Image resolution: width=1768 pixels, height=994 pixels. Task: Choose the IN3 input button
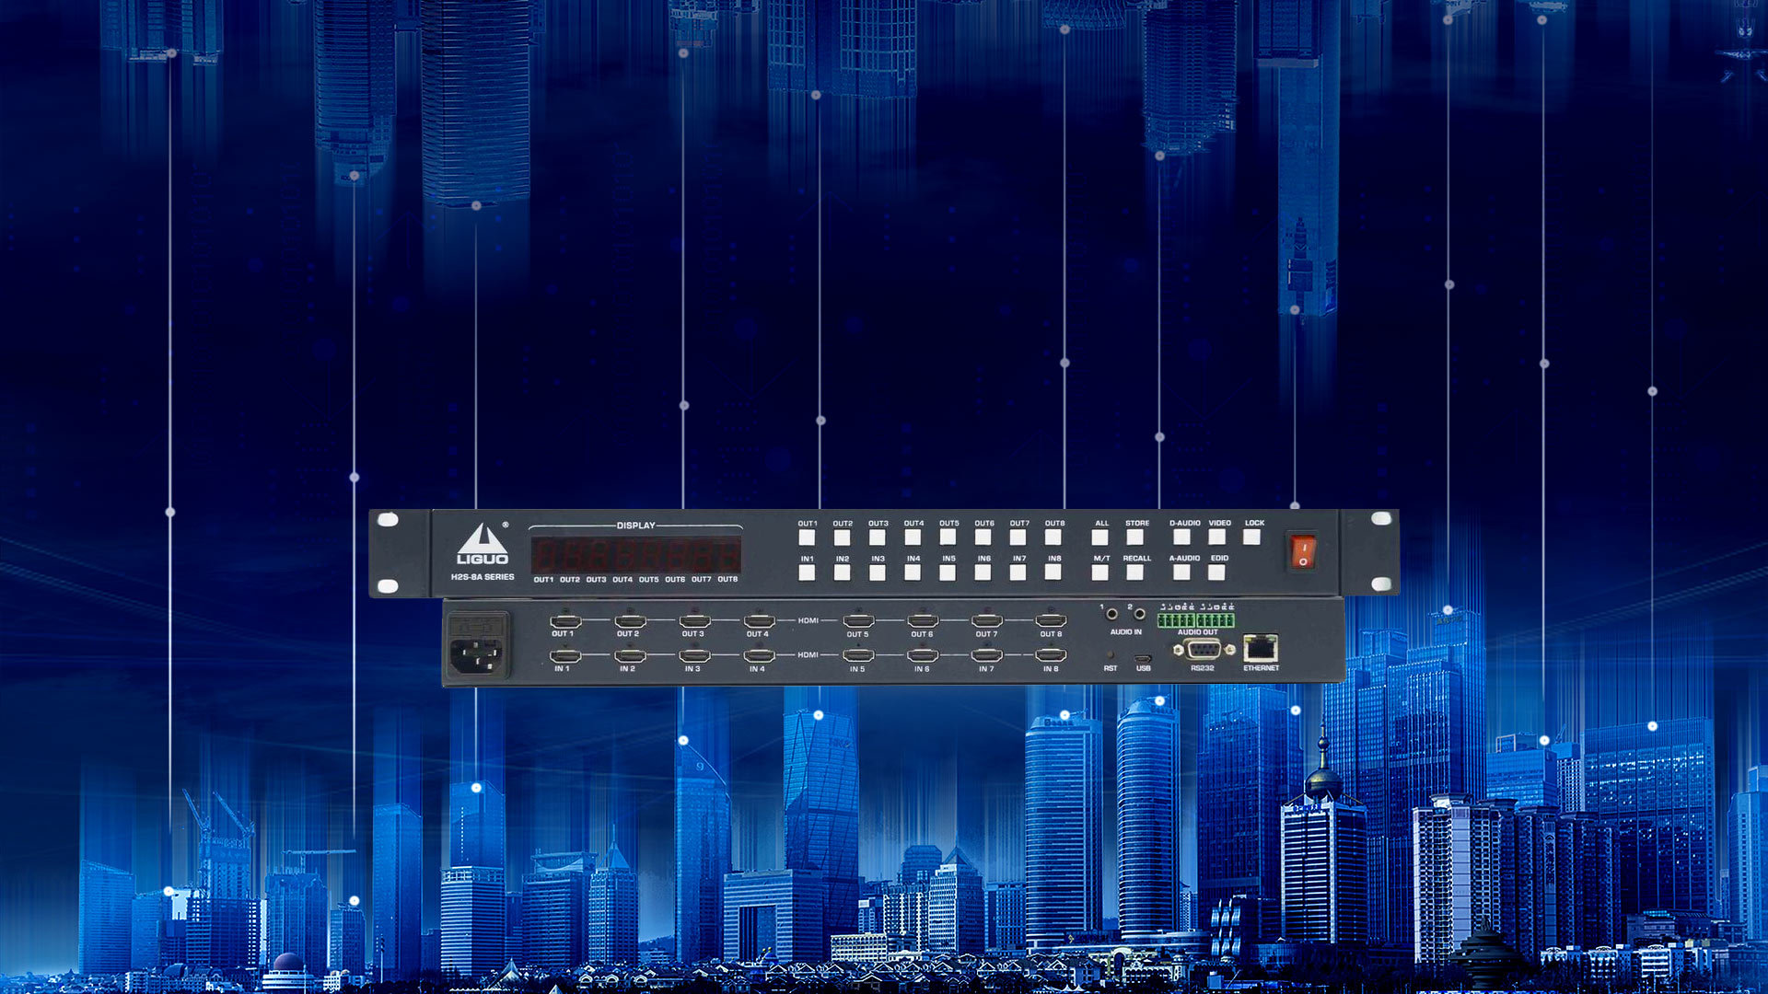(878, 572)
